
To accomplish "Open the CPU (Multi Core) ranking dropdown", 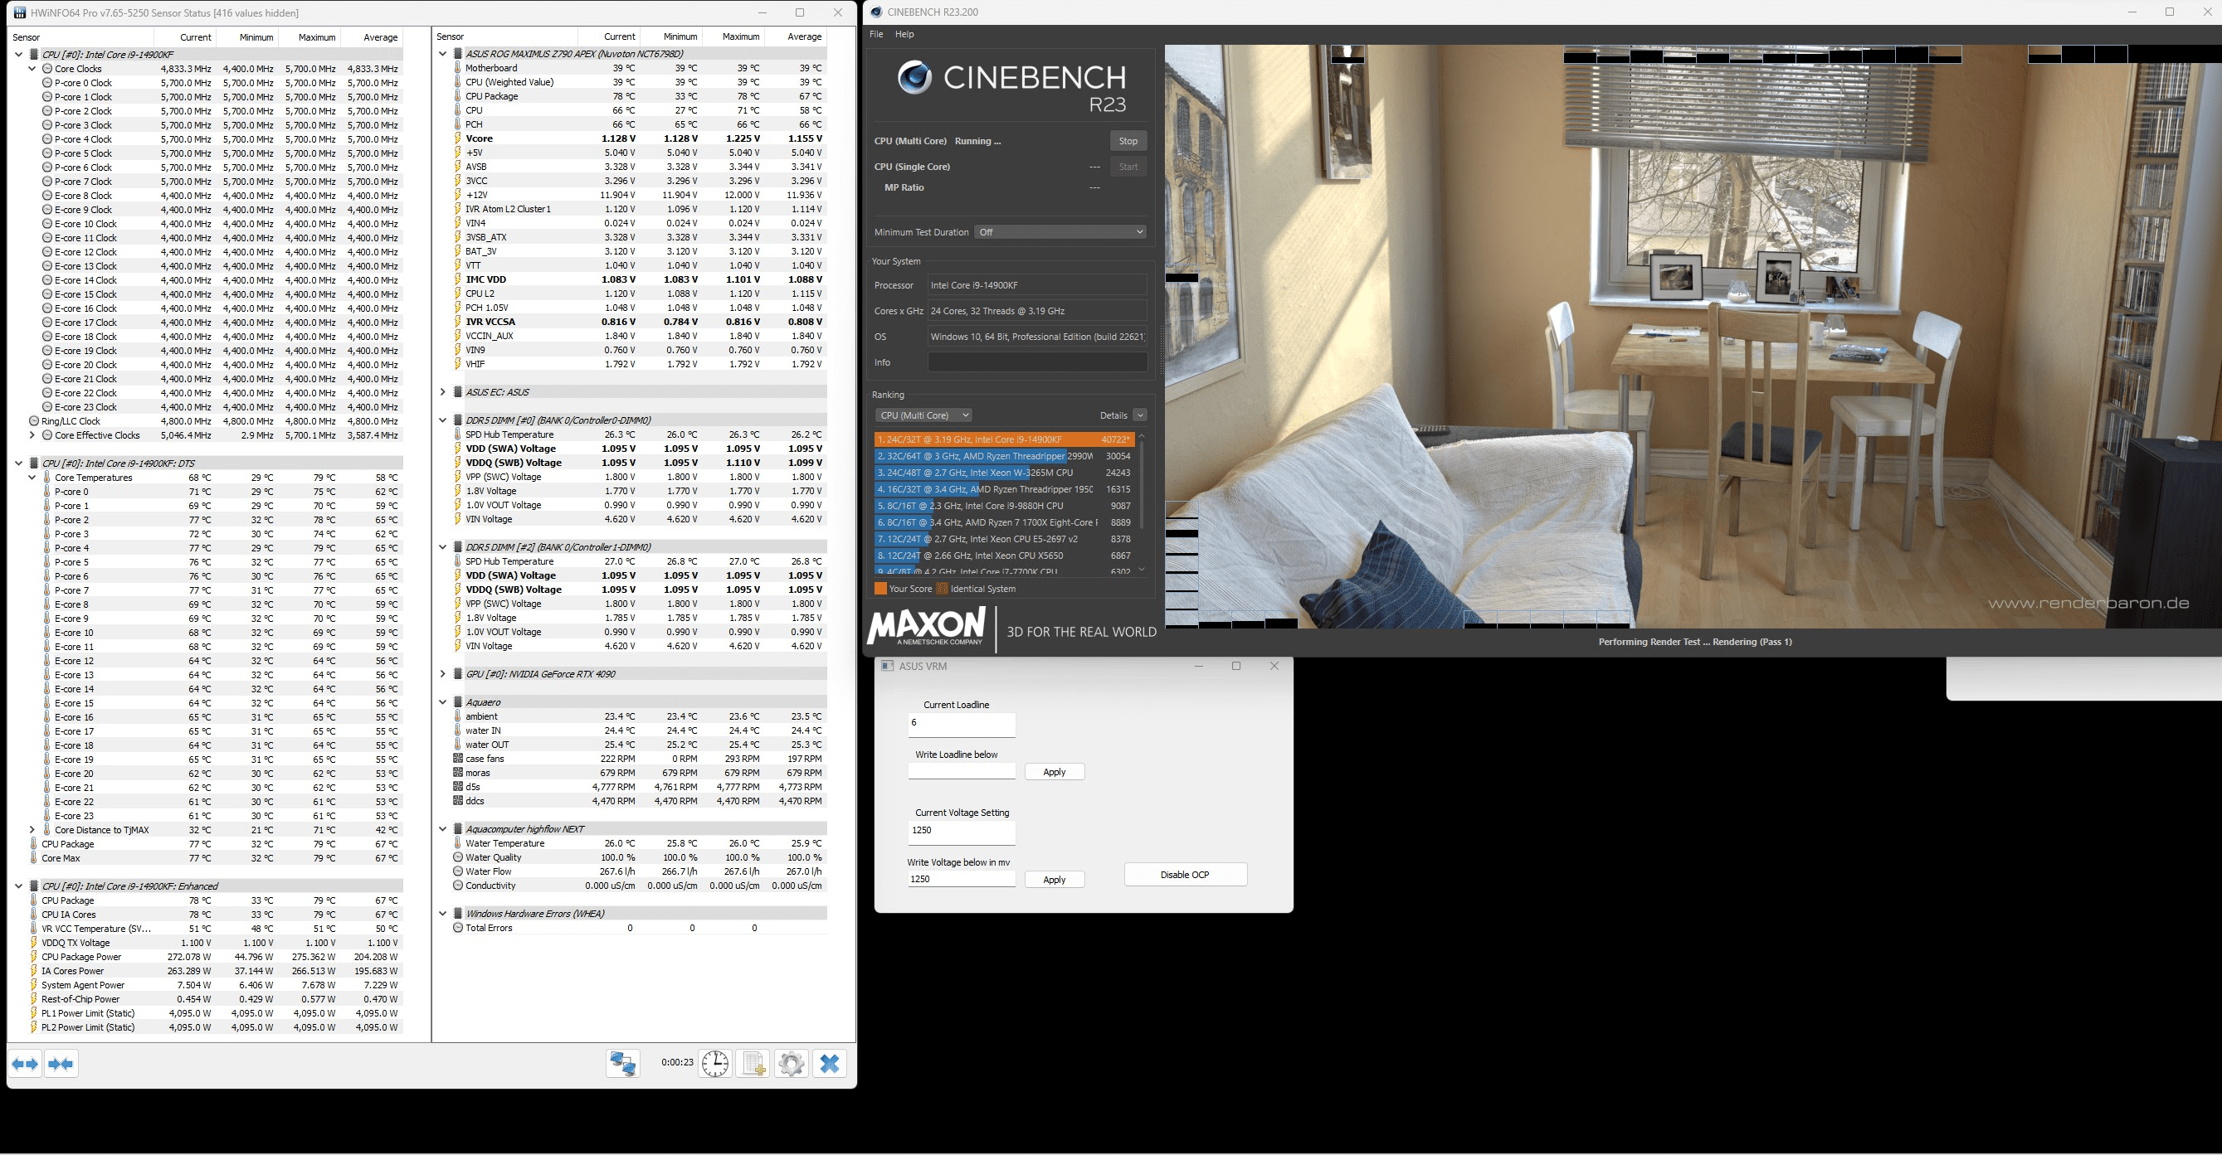I will (x=923, y=415).
